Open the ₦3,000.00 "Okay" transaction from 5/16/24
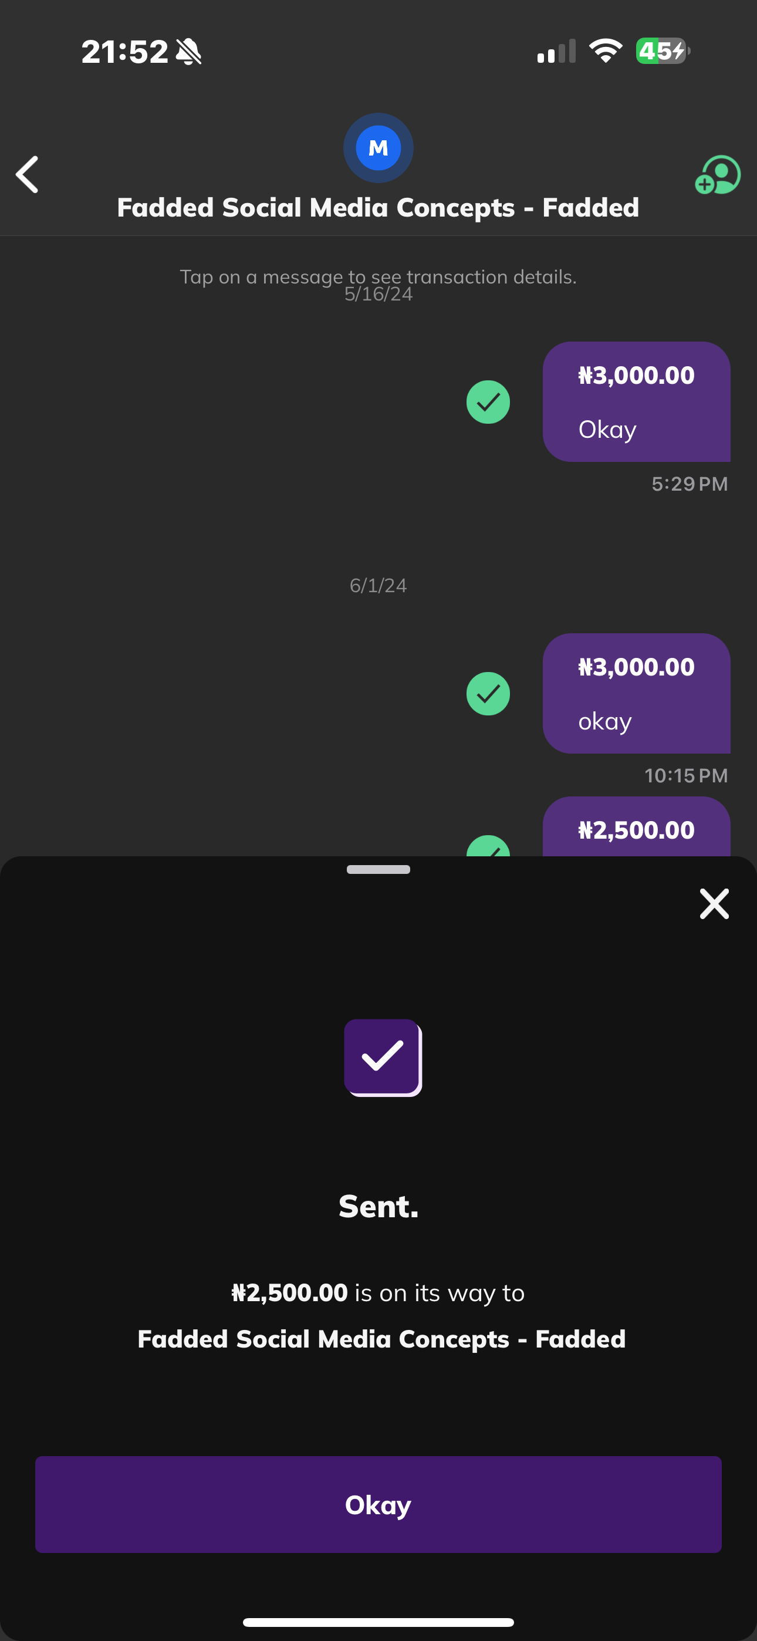The height and width of the screenshot is (1641, 757). coord(636,401)
